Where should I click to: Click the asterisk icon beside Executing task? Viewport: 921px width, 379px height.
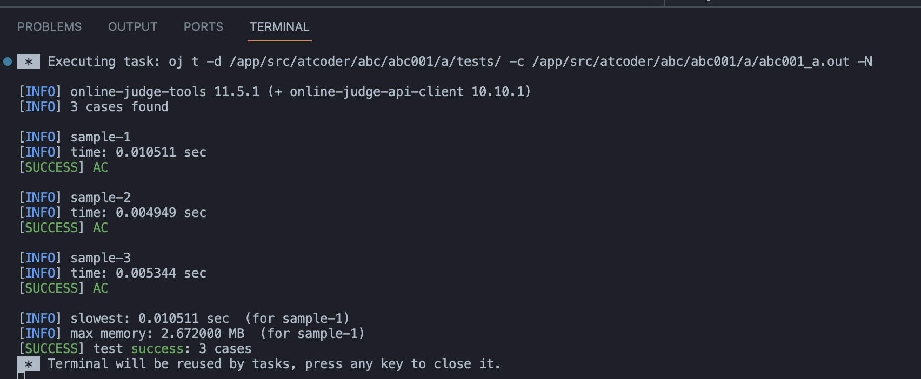(x=29, y=62)
